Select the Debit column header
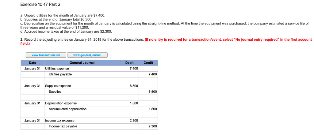 [129, 63]
